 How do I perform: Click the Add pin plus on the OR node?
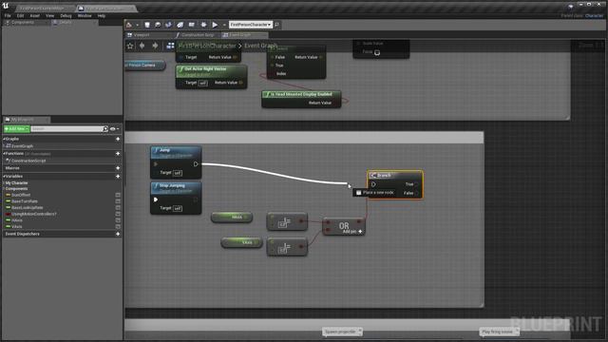(x=360, y=232)
